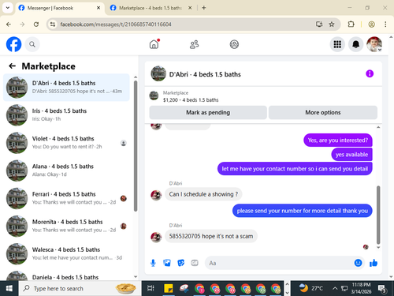This screenshot has height=296, width=394.
Task: Click the '5855320705 hope it's not a scam' message
Action: (211, 236)
